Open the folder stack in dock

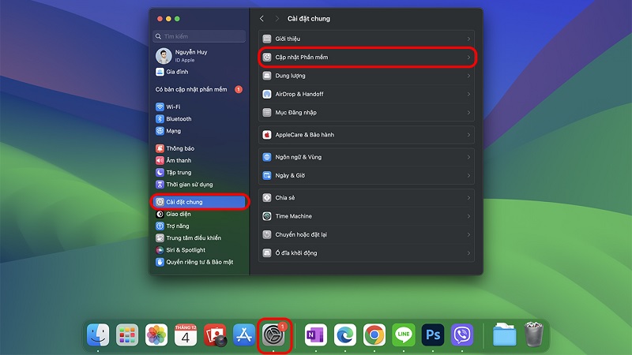(x=504, y=334)
